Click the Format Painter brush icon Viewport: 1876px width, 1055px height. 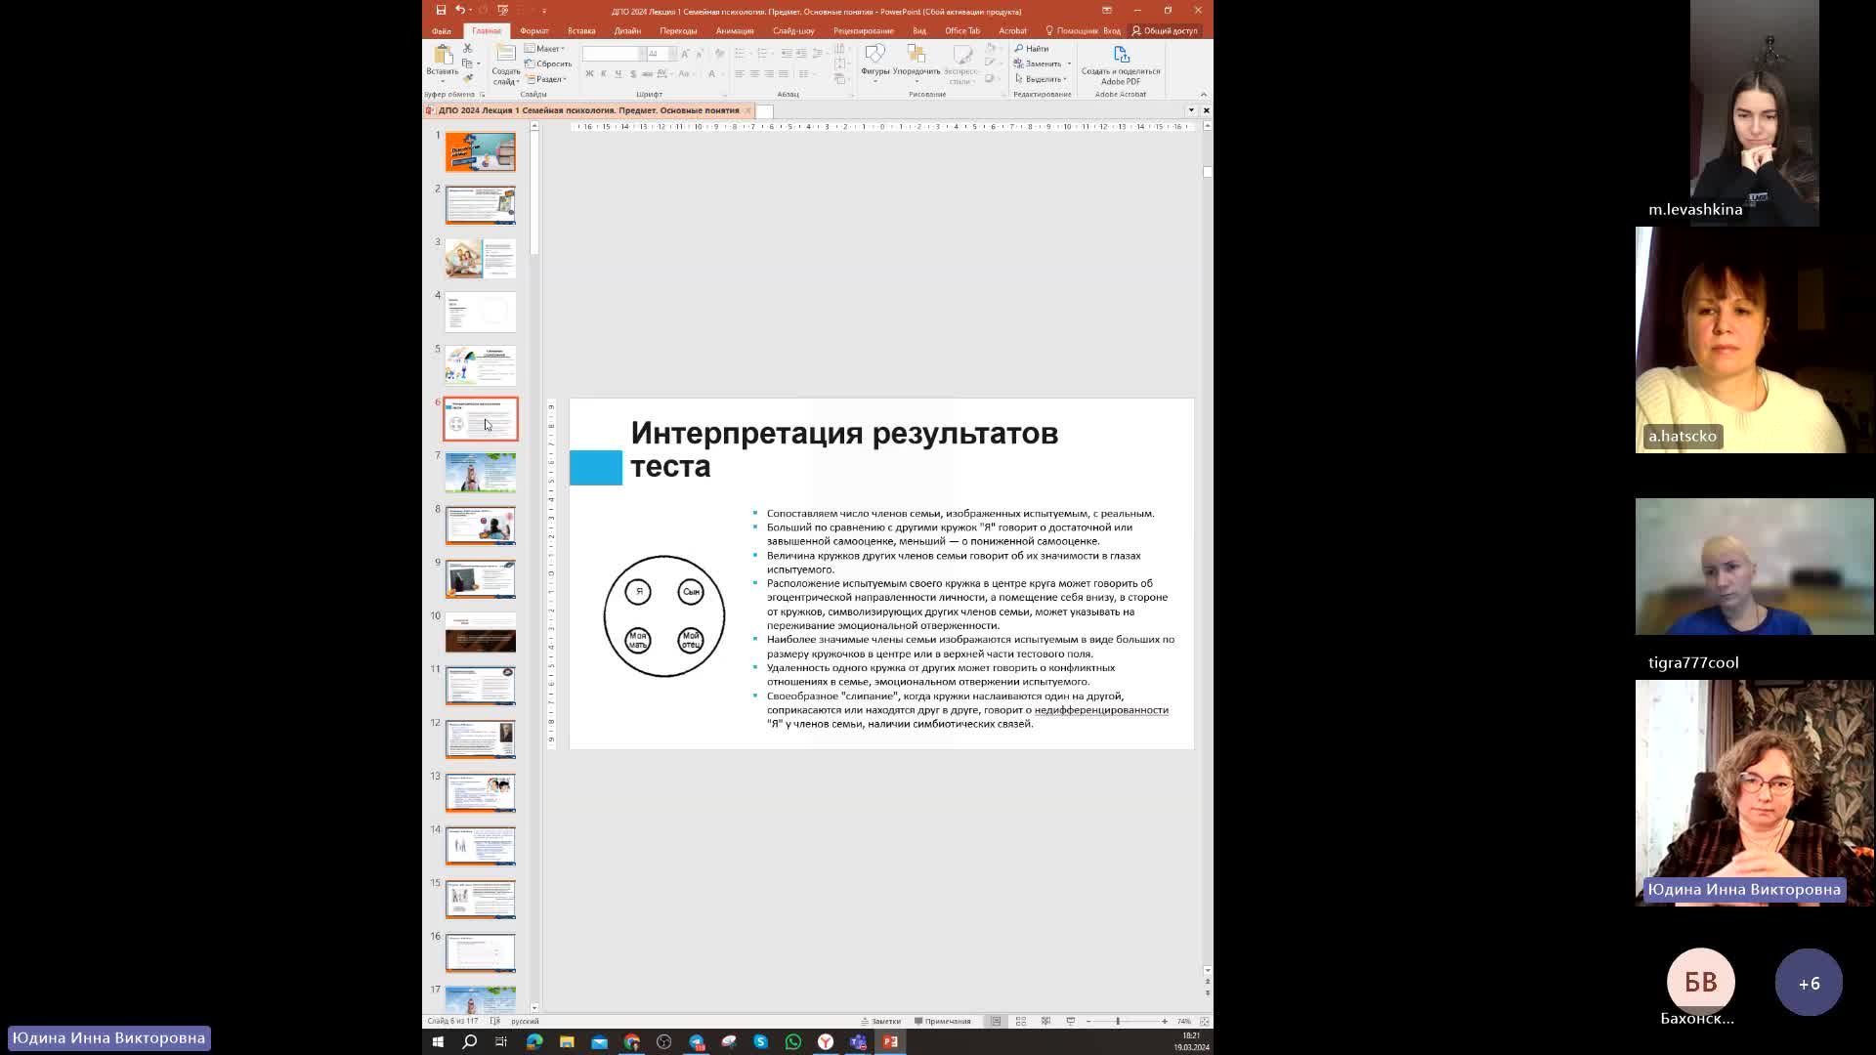pos(467,78)
